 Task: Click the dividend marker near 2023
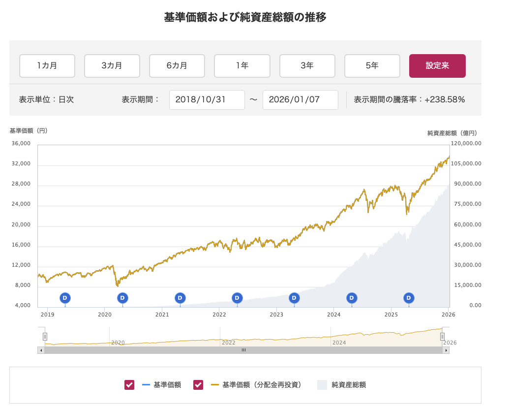(x=294, y=298)
